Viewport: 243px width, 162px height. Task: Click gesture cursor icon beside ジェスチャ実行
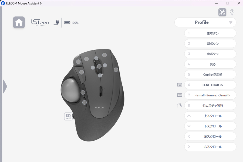pos(180,105)
